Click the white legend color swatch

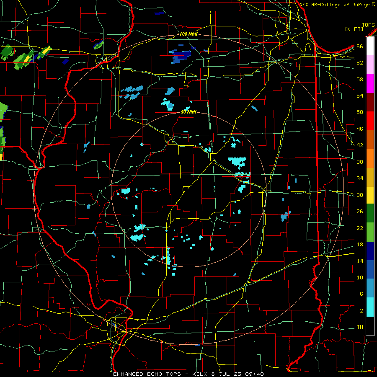[370, 46]
